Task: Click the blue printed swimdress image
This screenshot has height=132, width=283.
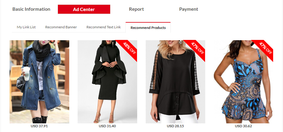Action: pyautogui.click(x=244, y=82)
